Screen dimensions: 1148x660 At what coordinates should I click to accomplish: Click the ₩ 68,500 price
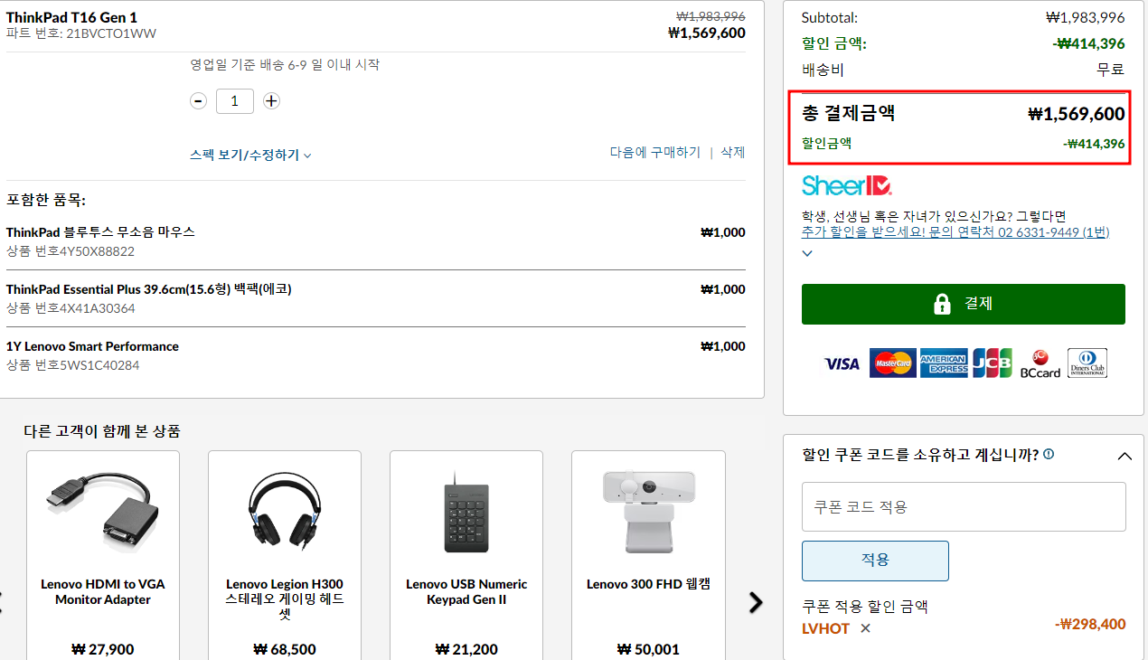[x=285, y=649]
